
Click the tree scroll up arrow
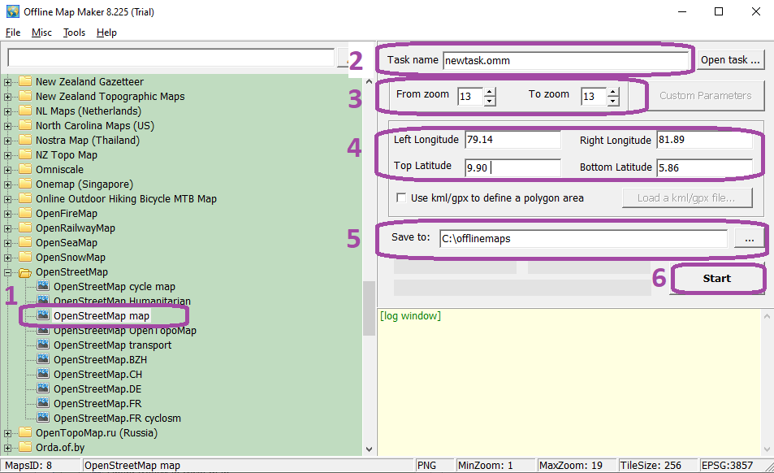(369, 81)
